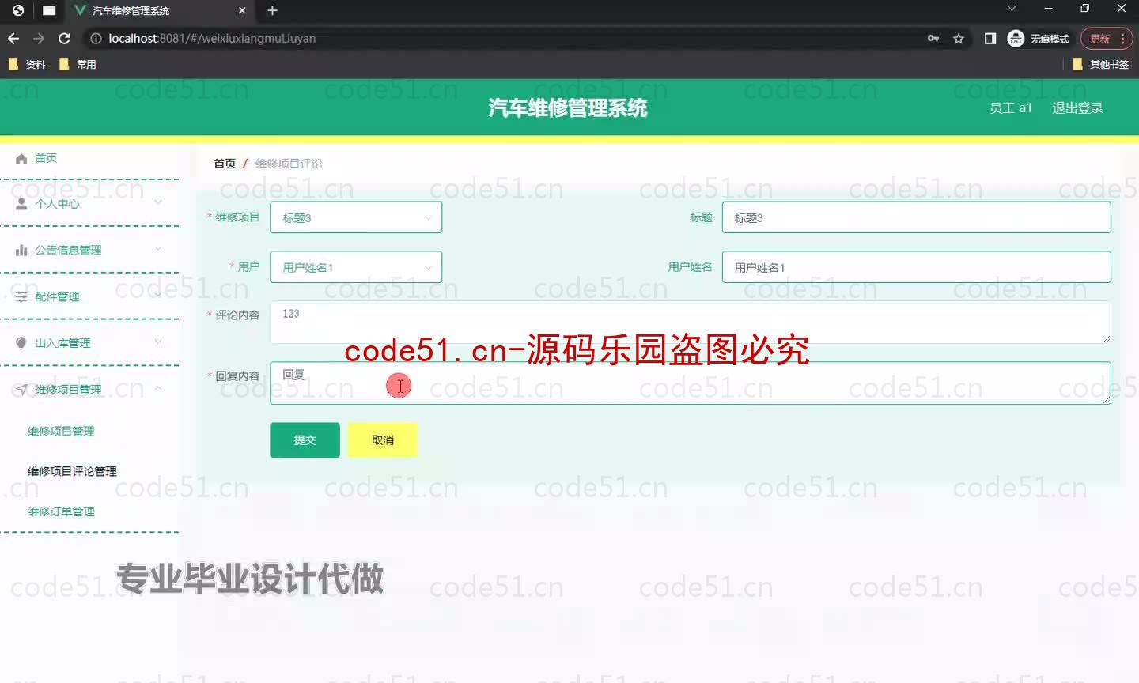Image resolution: width=1139 pixels, height=683 pixels.
Task: Expand the 出入库管理 menu chevron
Action: point(158,342)
